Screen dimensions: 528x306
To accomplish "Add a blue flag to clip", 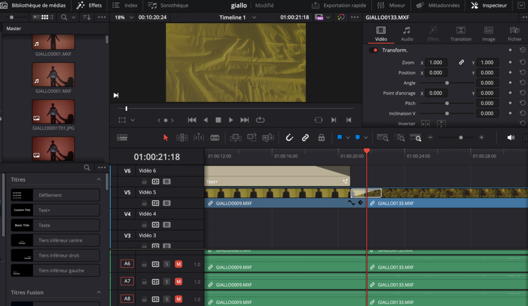I will (339, 137).
